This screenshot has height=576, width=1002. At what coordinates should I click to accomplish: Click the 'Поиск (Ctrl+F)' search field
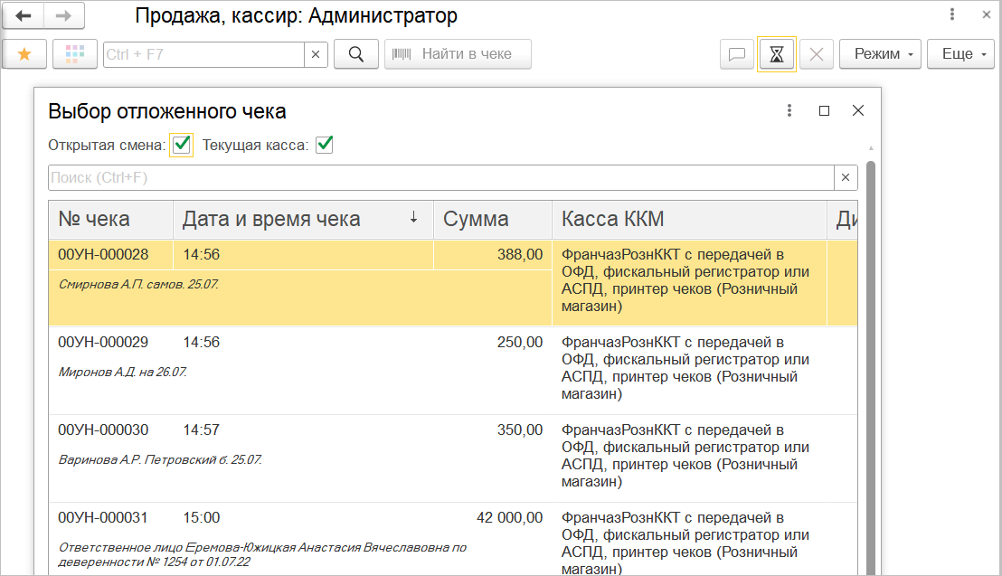(440, 177)
